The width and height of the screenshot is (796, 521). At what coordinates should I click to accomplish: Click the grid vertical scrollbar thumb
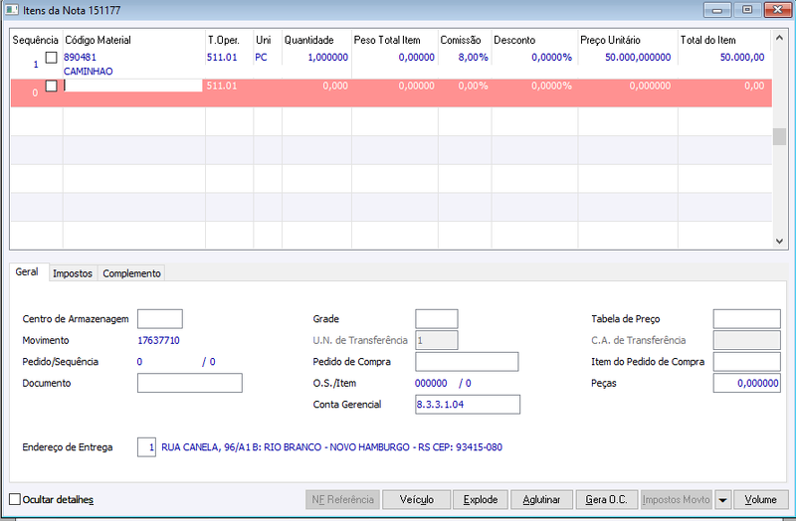pos(779,136)
